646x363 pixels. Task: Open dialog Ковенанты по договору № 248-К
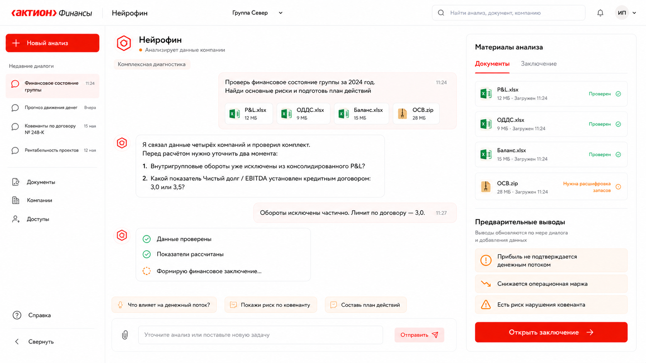pos(53,129)
